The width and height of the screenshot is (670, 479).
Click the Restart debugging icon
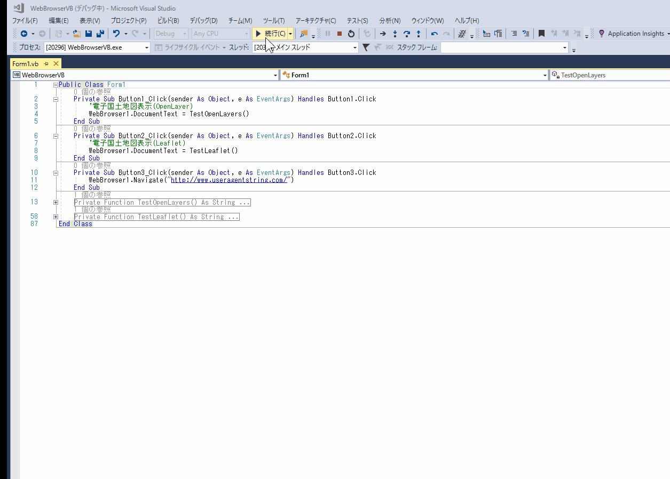pos(351,34)
